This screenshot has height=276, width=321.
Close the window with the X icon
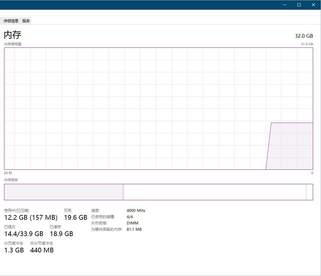click(313, 5)
